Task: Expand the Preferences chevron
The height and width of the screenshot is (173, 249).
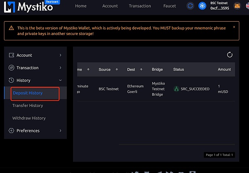Action: point(60,131)
